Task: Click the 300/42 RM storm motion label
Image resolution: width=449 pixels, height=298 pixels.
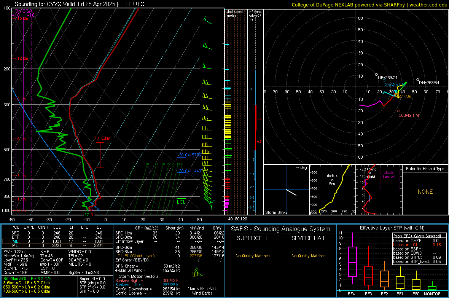Action: (x=409, y=115)
